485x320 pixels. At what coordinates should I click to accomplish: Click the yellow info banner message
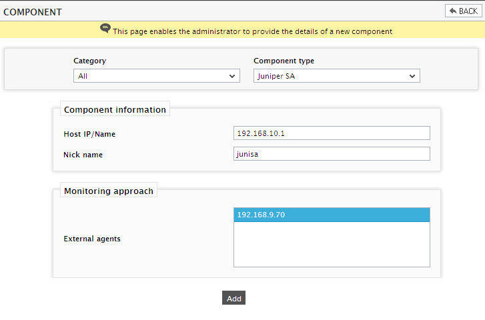click(252, 31)
